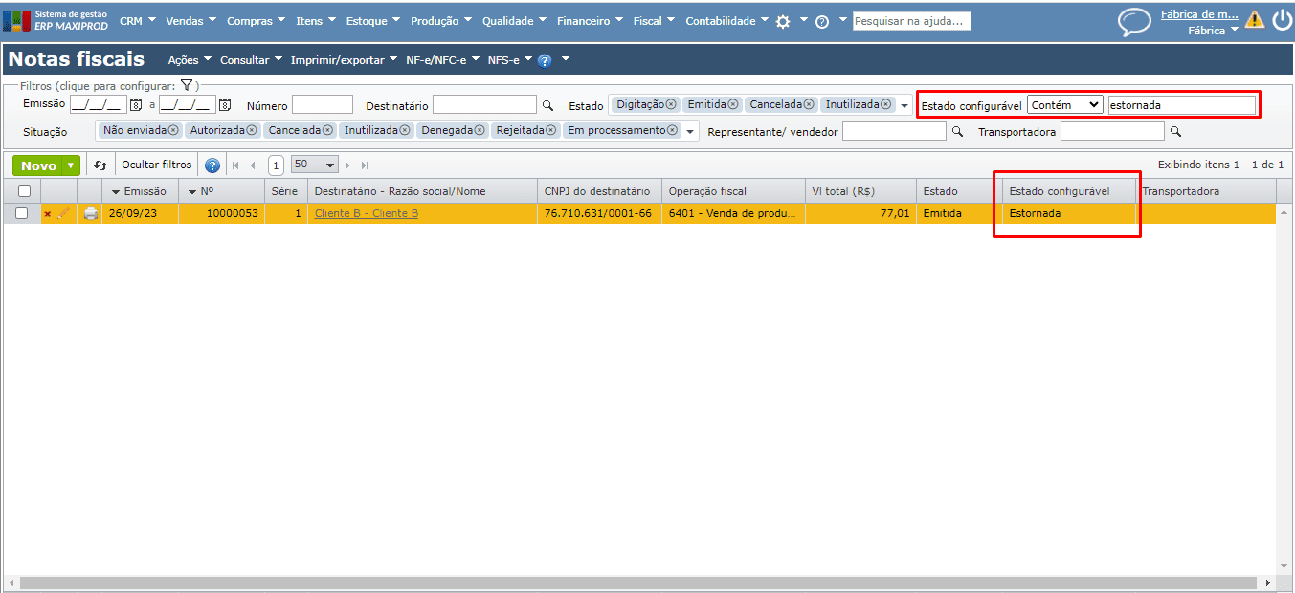Click the blue help icon beside NFS-e
This screenshot has width=1295, height=593.
point(545,60)
